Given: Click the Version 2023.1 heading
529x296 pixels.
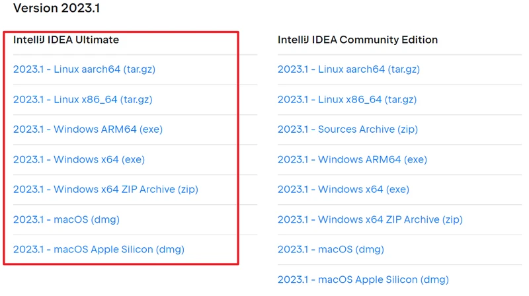Looking at the screenshot, I should 56,9.
